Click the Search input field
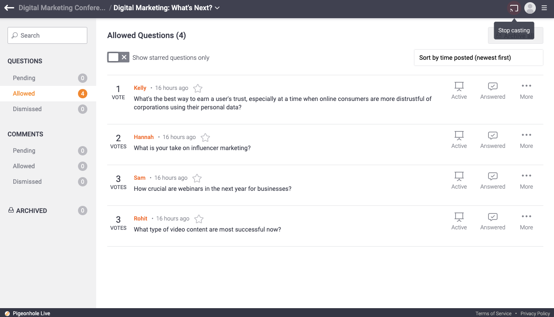Image resolution: width=554 pixels, height=317 pixels. pyautogui.click(x=47, y=35)
